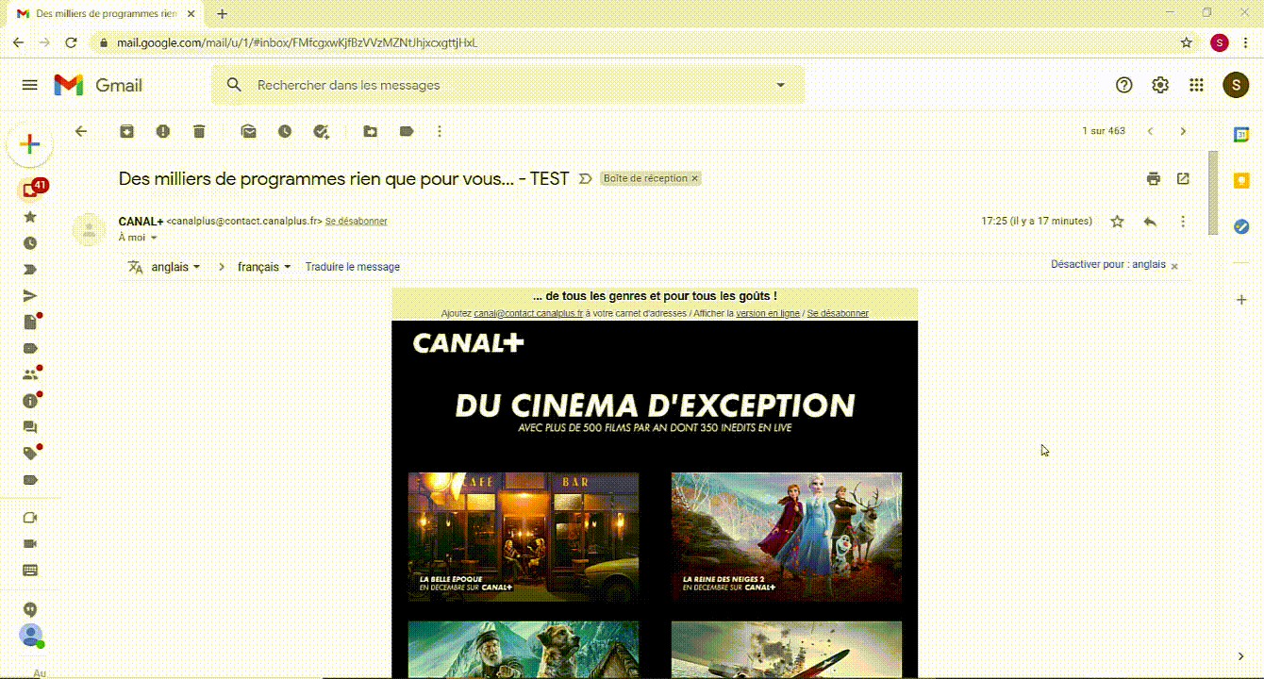Click the 'Se désabonner' link beside sender
1264x679 pixels.
pos(356,222)
